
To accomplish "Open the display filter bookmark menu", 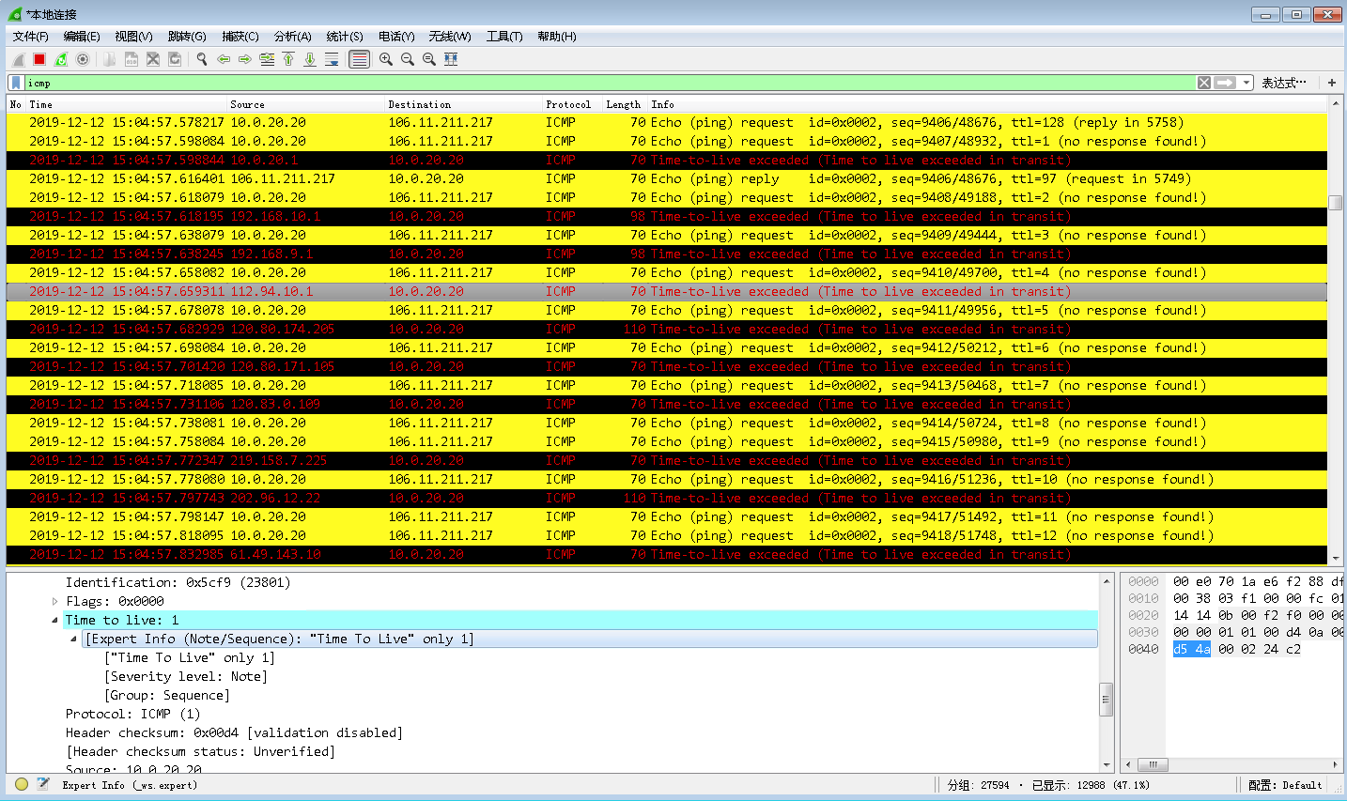I will (16, 83).
